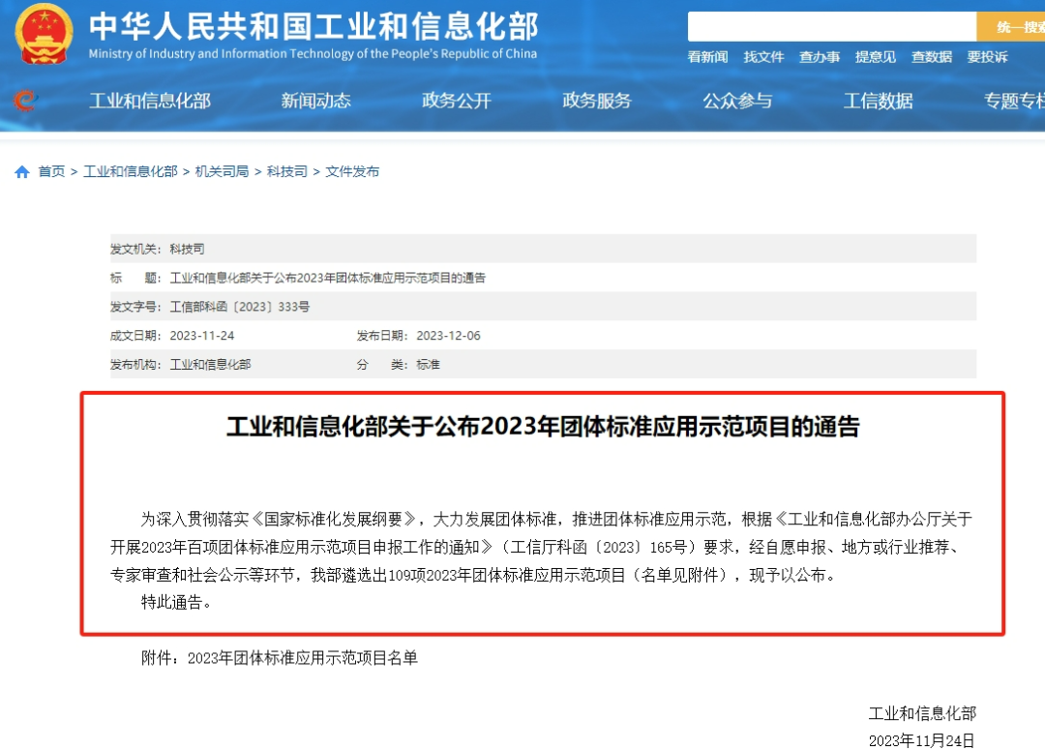Click the search input field
The image size is (1045, 750).
coord(831,27)
